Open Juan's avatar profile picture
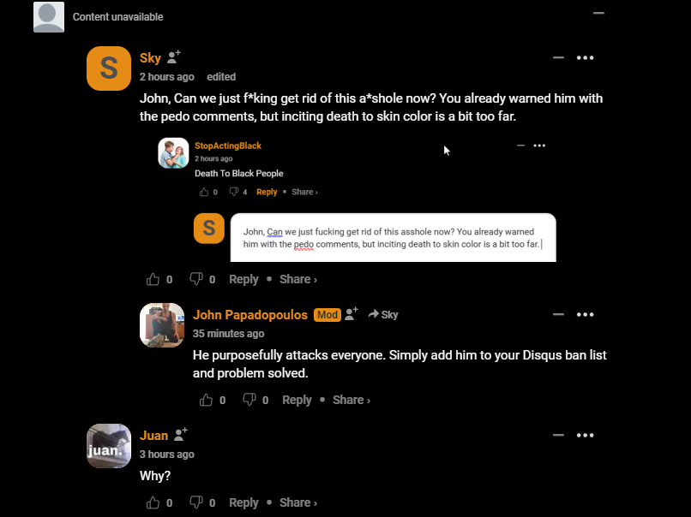 109,446
